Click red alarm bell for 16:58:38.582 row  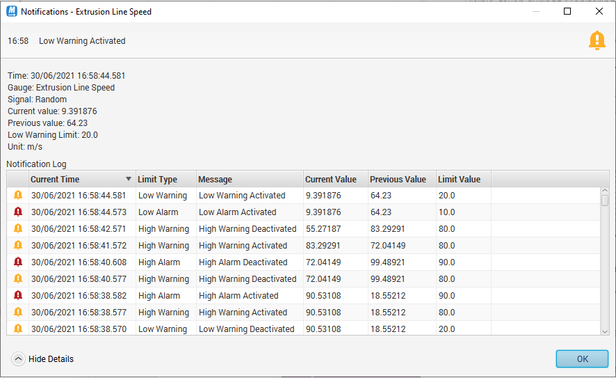(18, 296)
